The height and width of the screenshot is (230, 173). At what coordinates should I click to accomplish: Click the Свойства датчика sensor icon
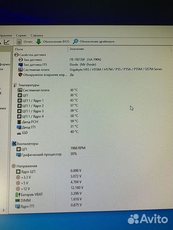pyautogui.click(x=16, y=55)
